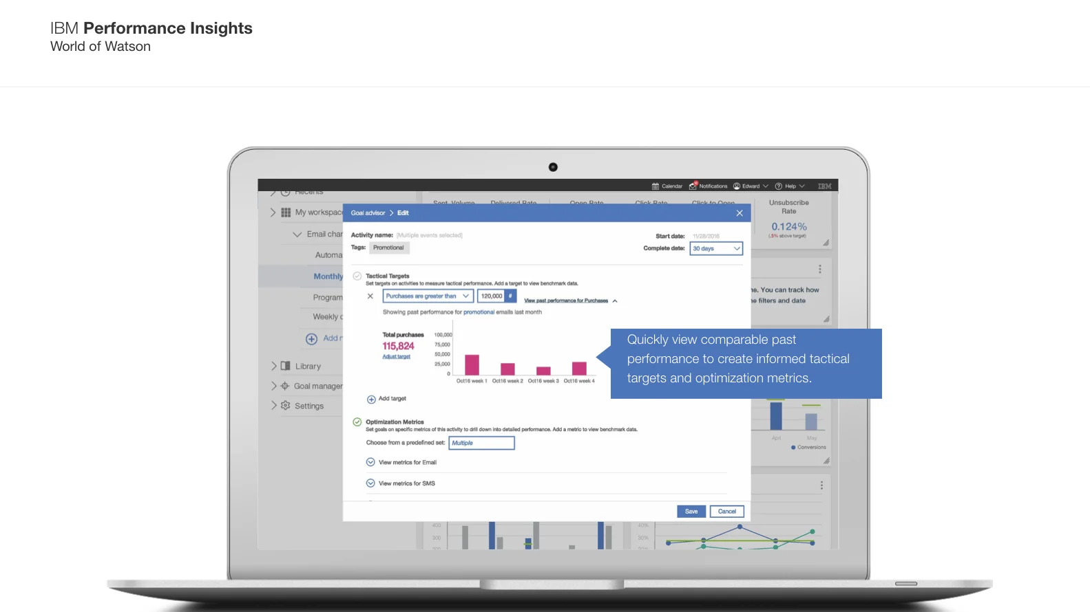The image size is (1090, 612).
Task: Open the Complete date 30 days dropdown
Action: tap(716, 248)
